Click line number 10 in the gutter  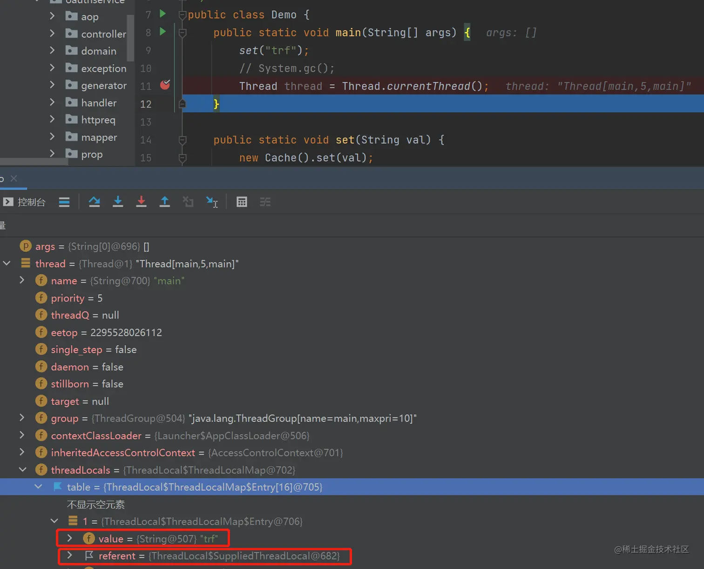(146, 68)
